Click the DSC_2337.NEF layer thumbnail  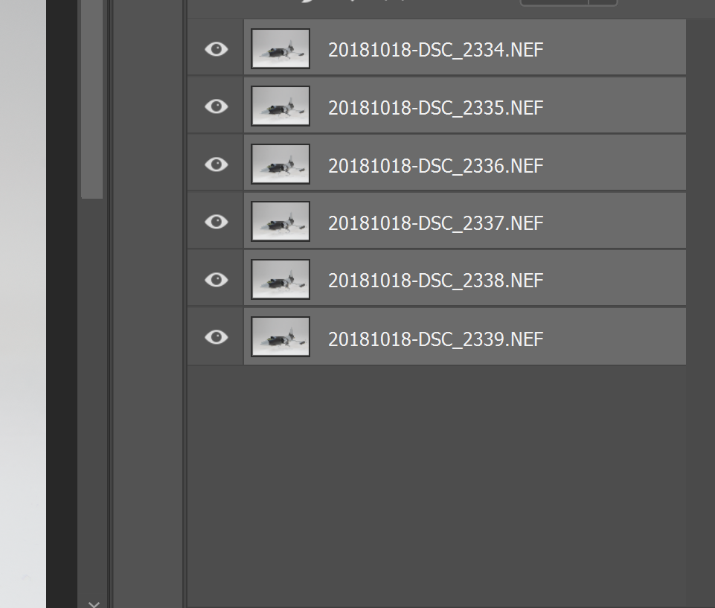(x=280, y=222)
